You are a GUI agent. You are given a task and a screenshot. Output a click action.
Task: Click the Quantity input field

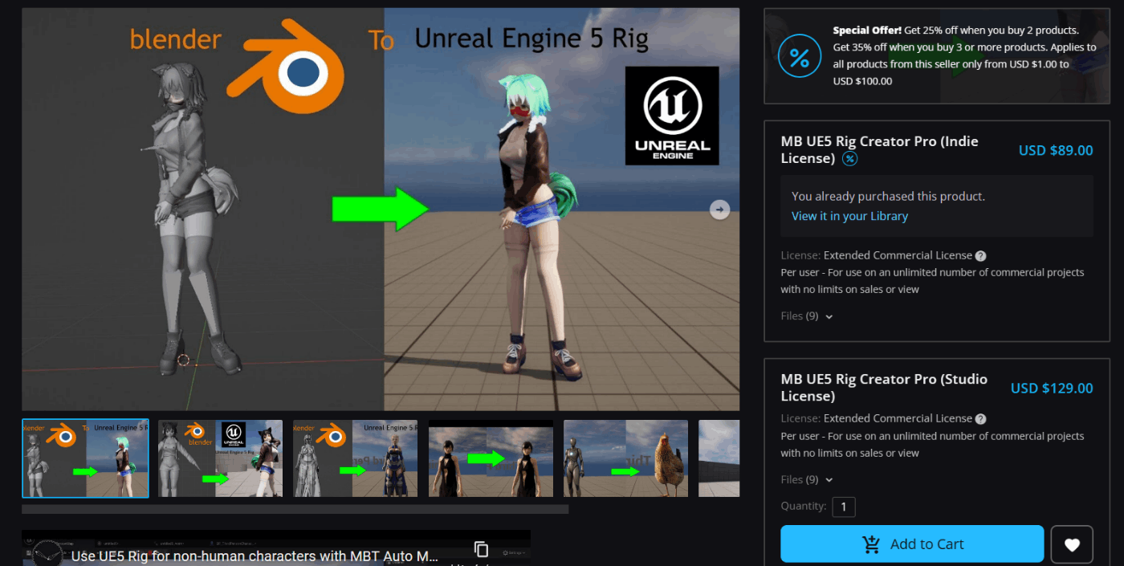coord(844,507)
